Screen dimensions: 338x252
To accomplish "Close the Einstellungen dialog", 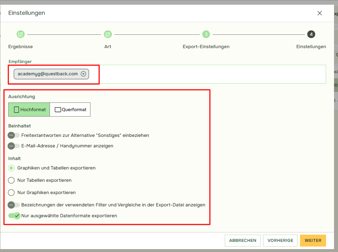I will tap(320, 13).
